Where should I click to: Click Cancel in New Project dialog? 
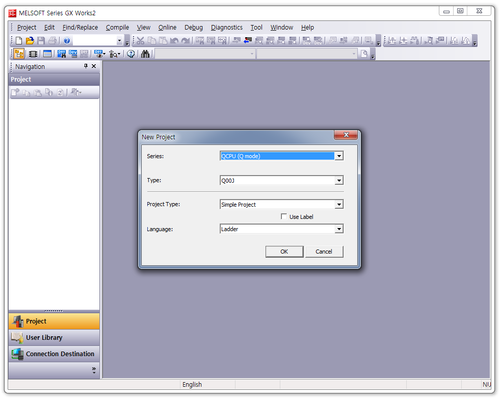324,252
